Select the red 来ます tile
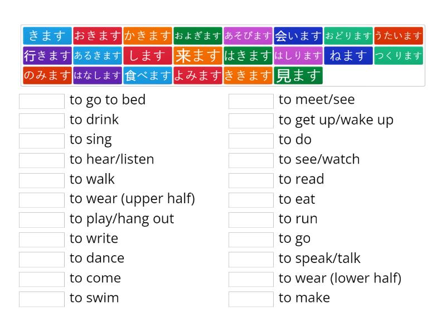This screenshot has width=446, height=335. point(198,56)
